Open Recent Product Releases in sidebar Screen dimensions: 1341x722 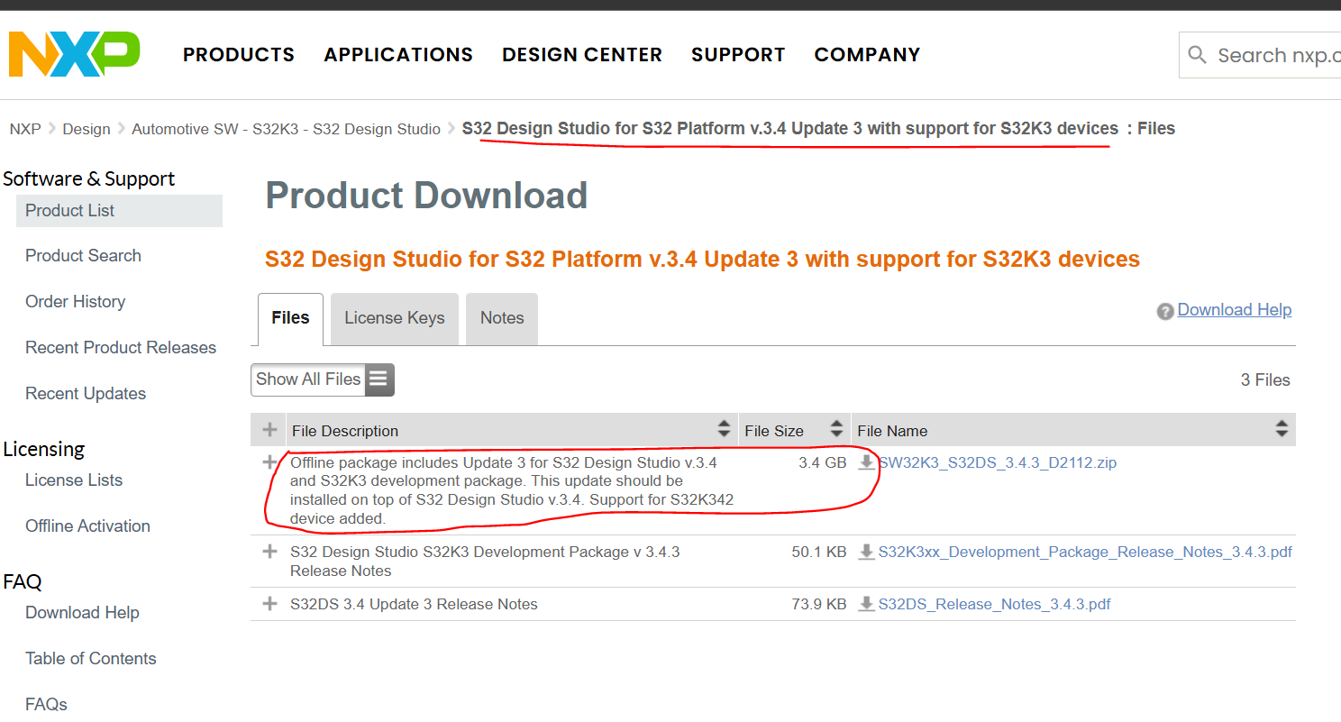[x=121, y=348]
